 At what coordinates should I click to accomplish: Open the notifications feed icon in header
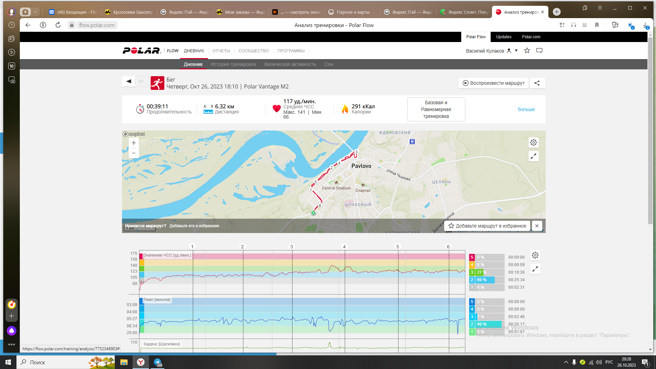click(539, 51)
